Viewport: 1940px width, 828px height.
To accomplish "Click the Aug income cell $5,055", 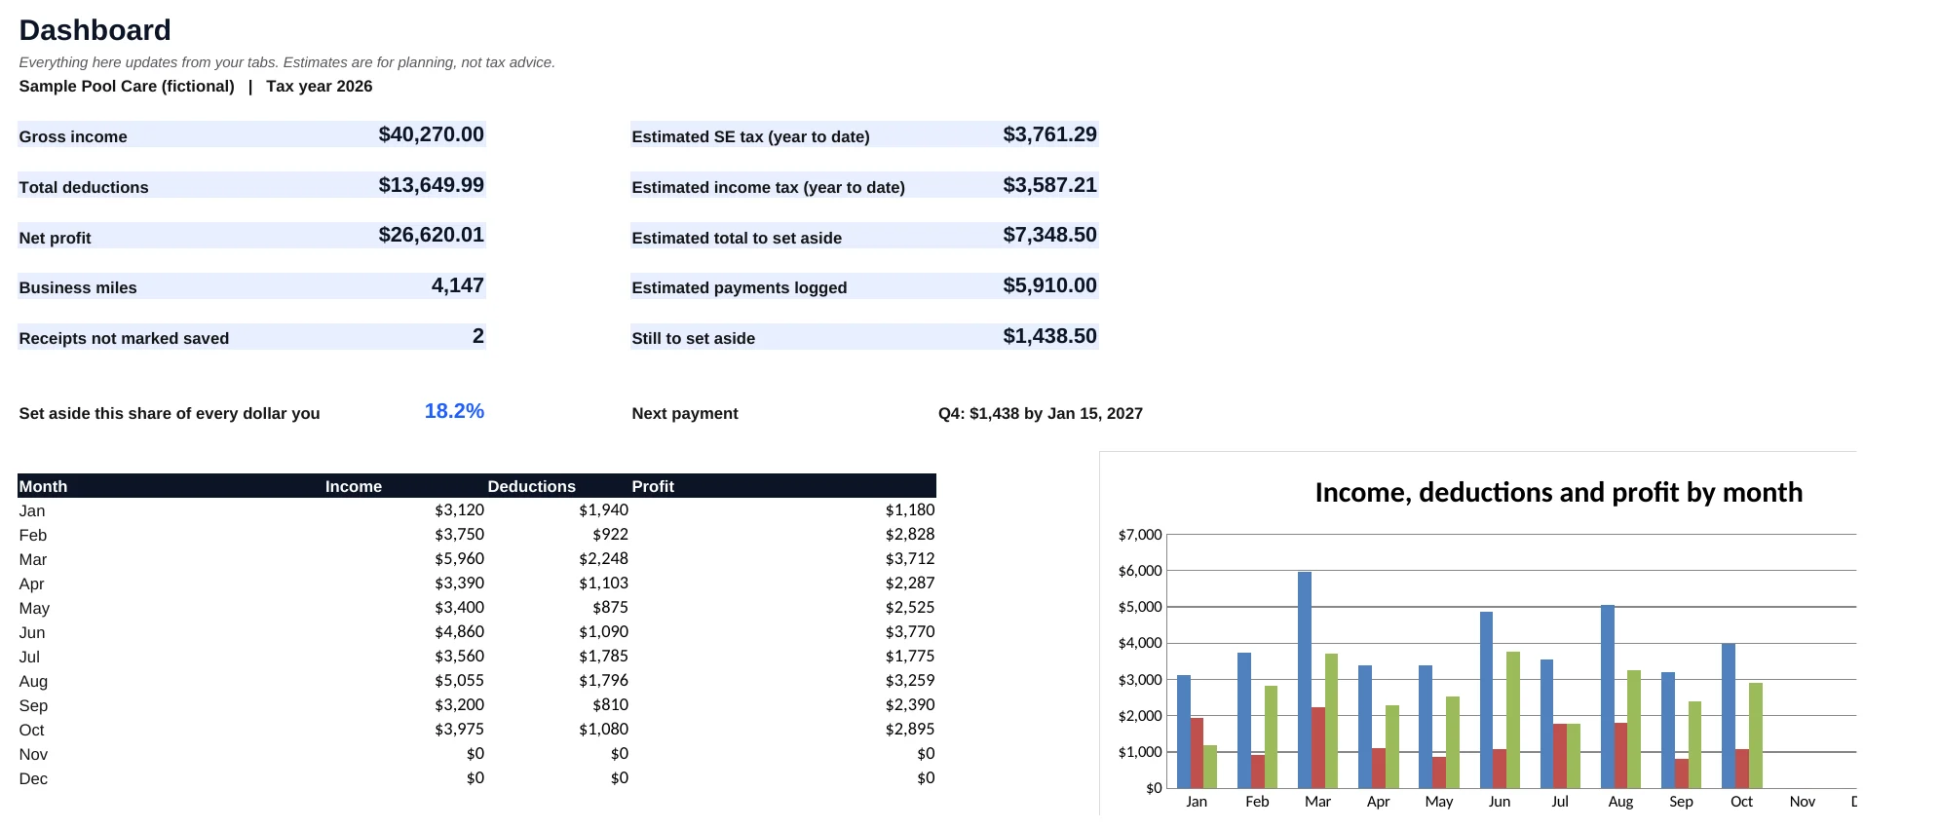I will point(459,680).
